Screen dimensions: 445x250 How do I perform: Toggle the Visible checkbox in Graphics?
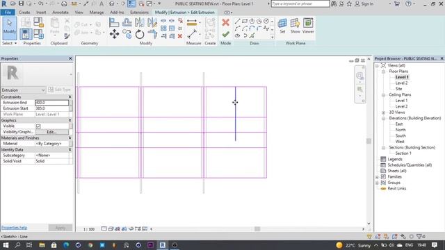click(x=38, y=126)
